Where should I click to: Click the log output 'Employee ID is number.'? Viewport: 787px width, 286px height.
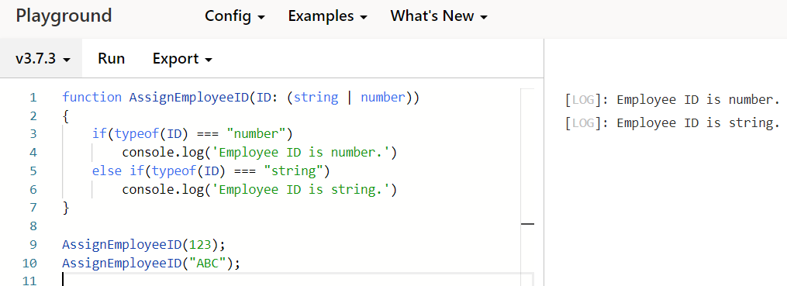tap(672, 100)
